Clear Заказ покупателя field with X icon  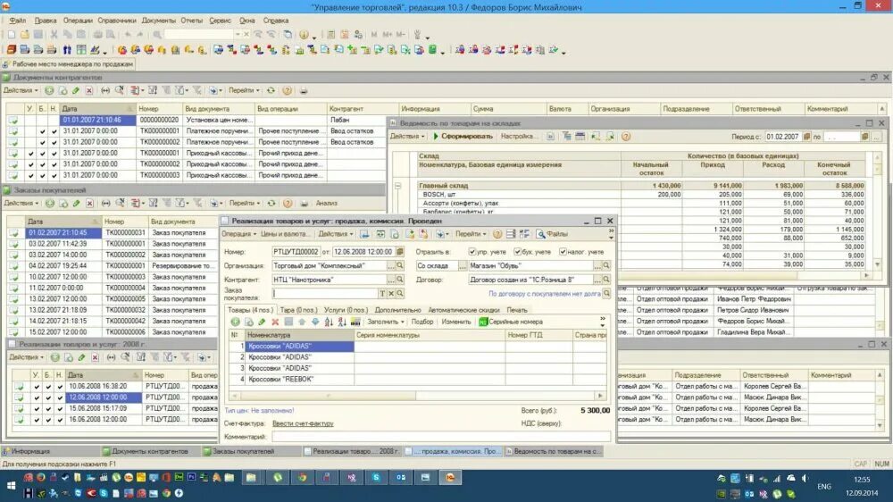coord(391,294)
